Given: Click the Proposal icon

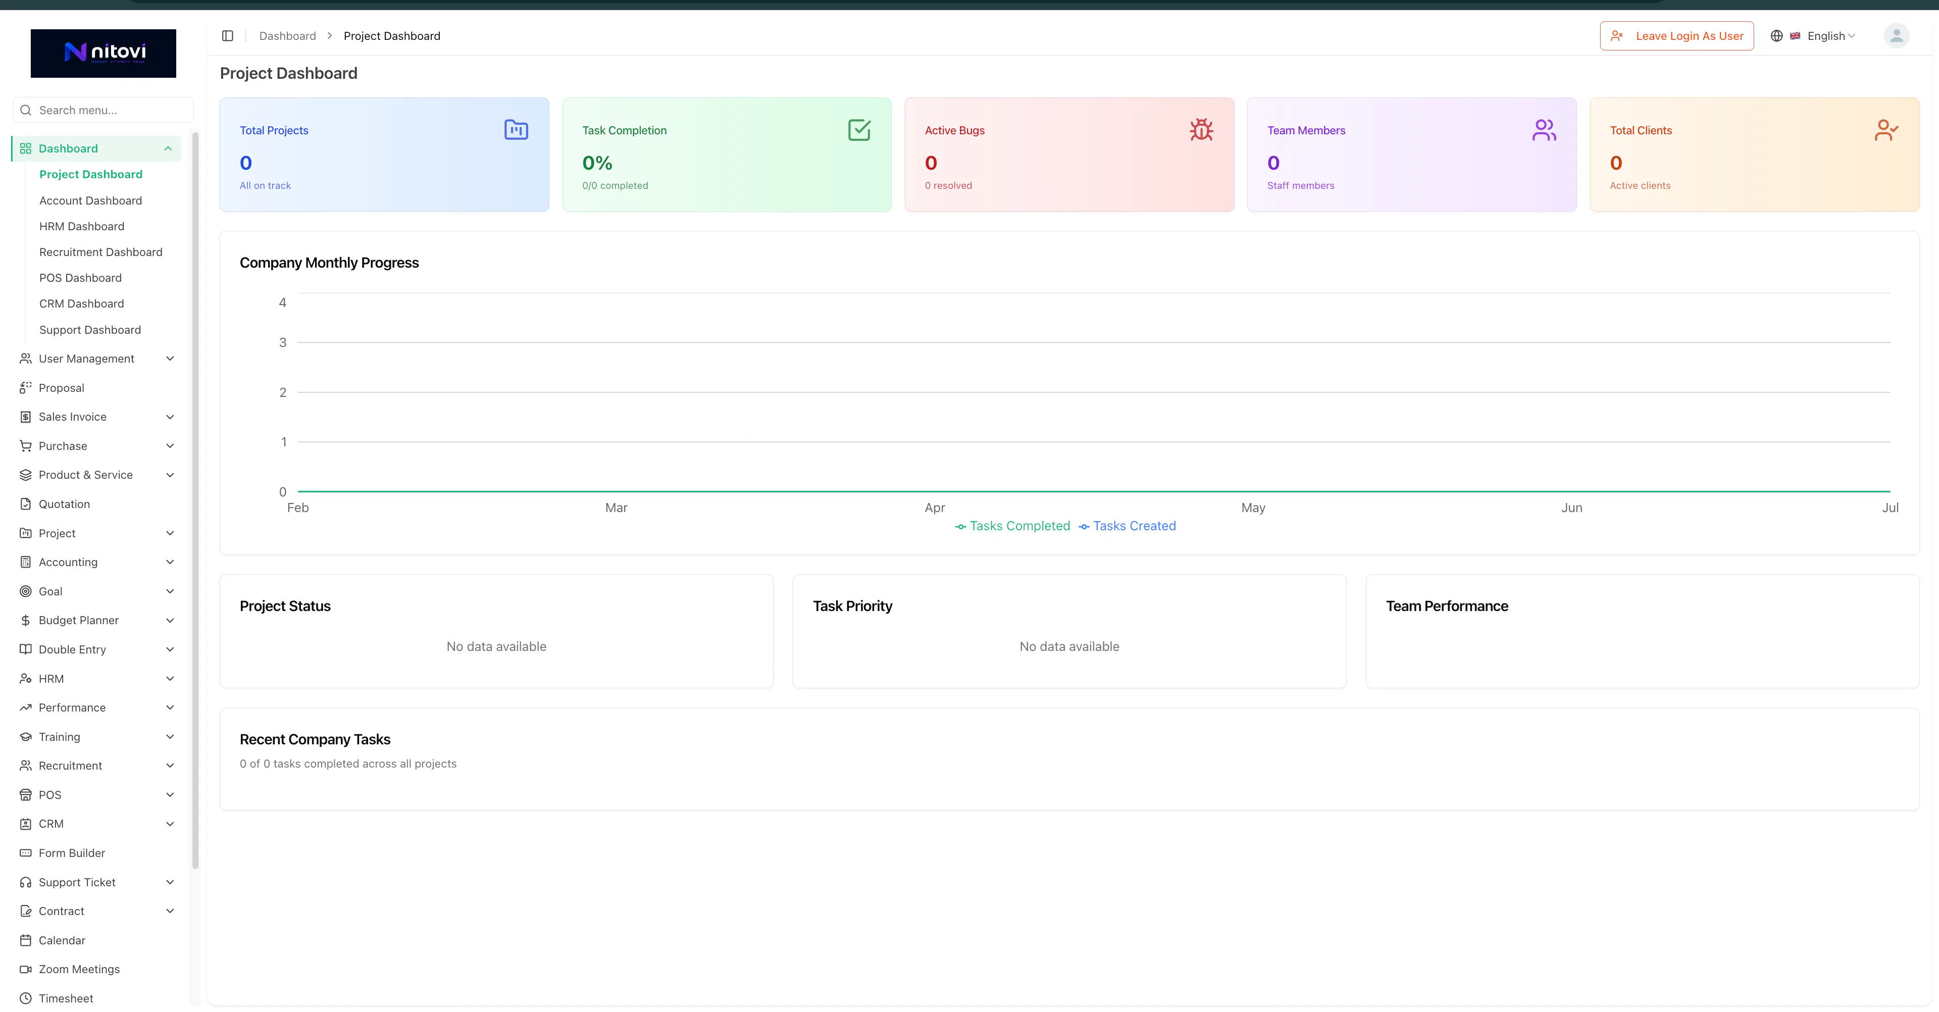Looking at the screenshot, I should (26, 388).
